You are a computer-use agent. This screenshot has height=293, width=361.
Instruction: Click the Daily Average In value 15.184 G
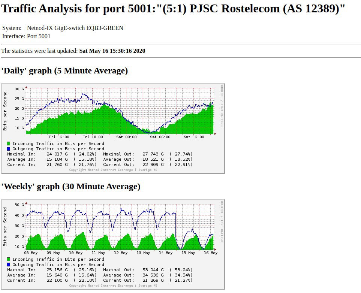57,159
